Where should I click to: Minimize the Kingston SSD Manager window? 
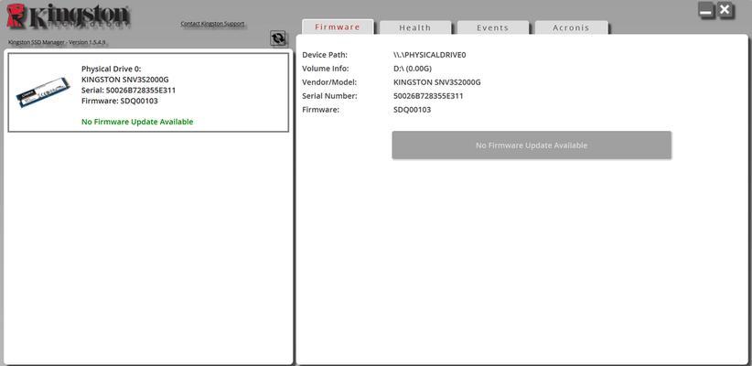click(706, 11)
